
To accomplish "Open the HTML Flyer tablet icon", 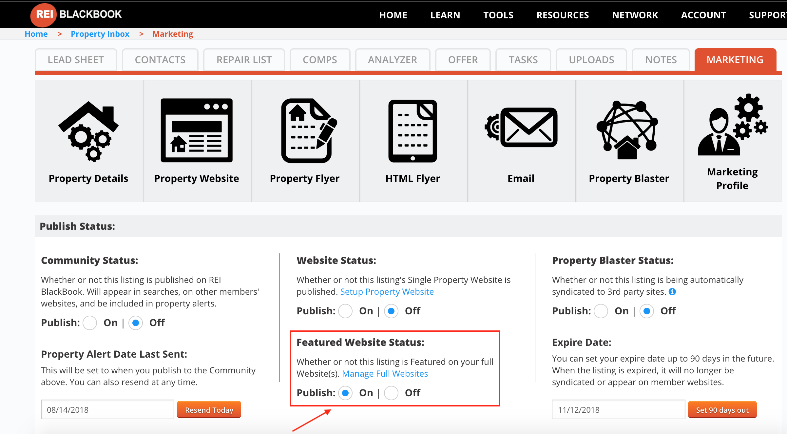I will [x=413, y=131].
